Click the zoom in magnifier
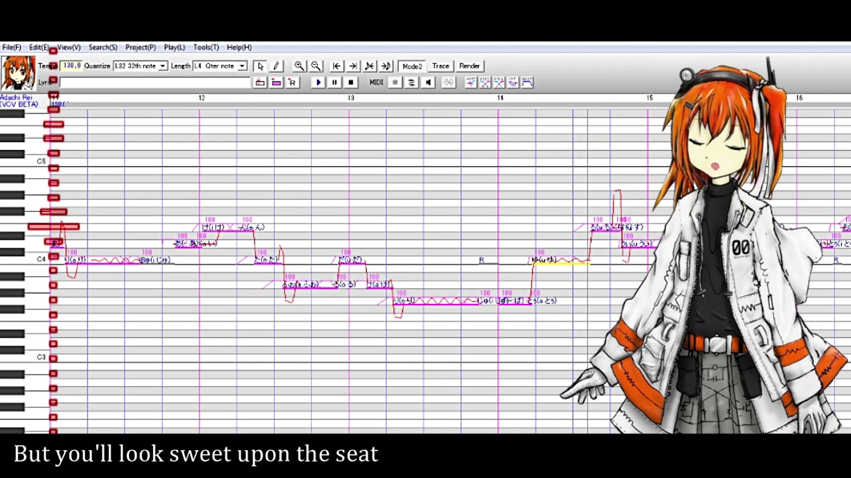This screenshot has height=478, width=851. [x=299, y=66]
